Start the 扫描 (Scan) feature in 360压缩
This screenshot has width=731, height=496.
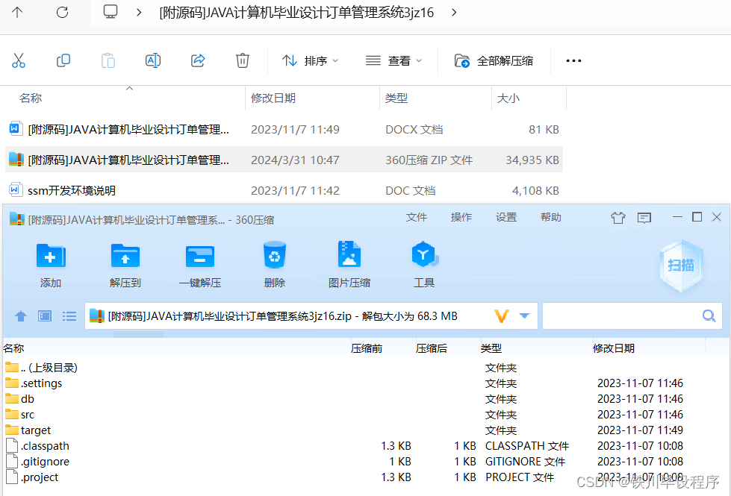click(680, 266)
